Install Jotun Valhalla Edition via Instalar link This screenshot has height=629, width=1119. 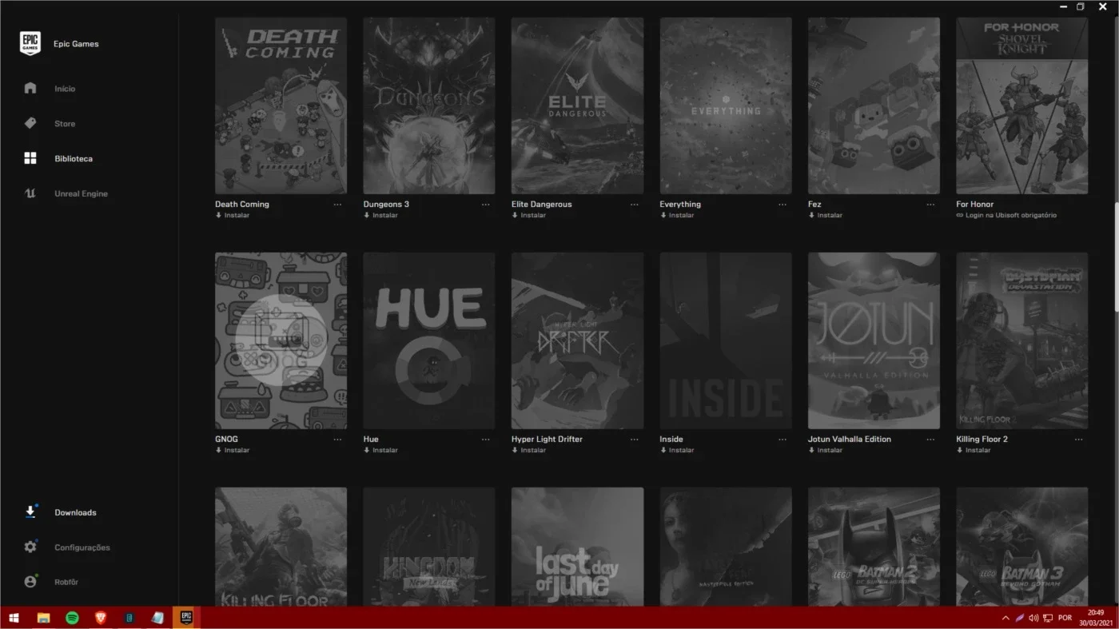pyautogui.click(x=826, y=450)
